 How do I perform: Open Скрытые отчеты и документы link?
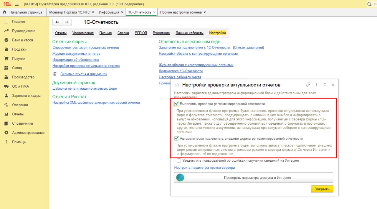coord(84,74)
